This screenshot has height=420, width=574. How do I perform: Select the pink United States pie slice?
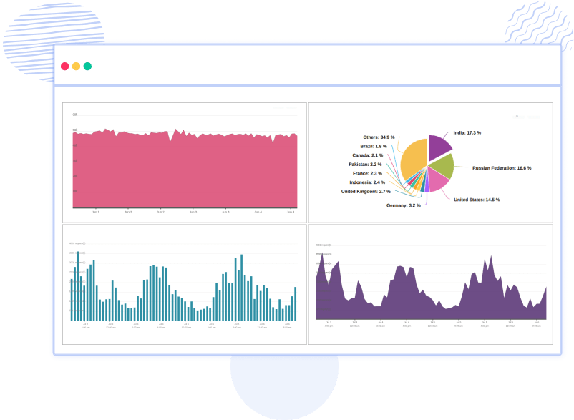pos(437,180)
